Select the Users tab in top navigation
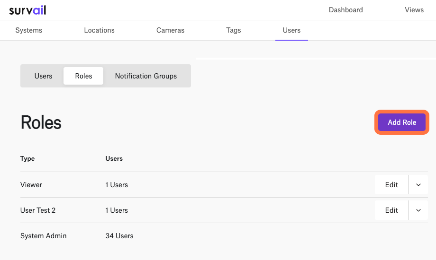 [291, 30]
